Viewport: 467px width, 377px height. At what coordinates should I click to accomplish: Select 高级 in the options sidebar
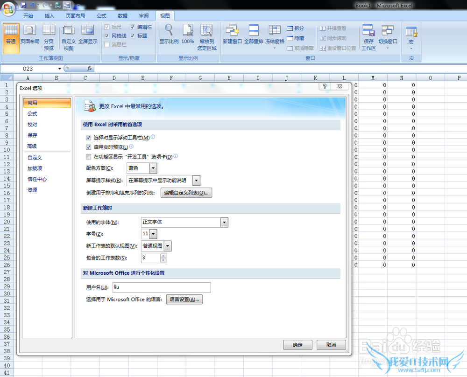32,146
